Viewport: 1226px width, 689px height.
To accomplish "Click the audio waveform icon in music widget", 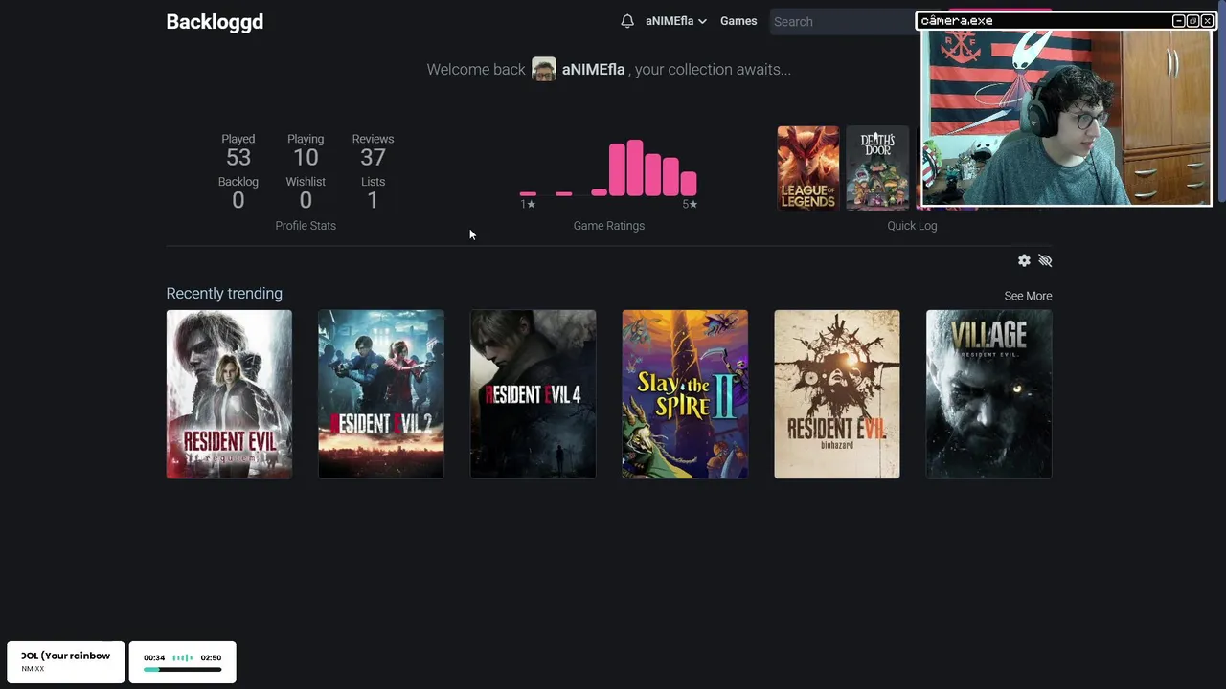I will click(x=182, y=658).
